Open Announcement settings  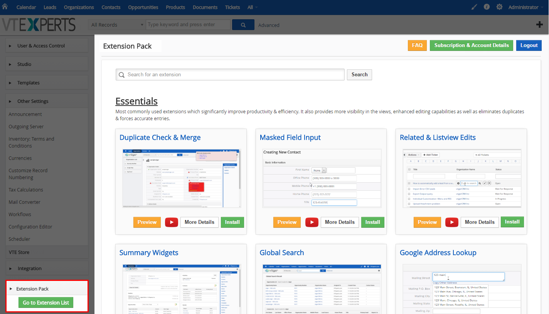(x=25, y=114)
